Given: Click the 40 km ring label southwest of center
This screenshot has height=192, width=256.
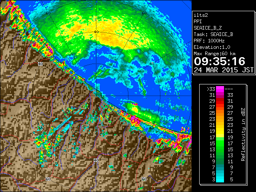Looking at the screenshot, I should [40, 128].
